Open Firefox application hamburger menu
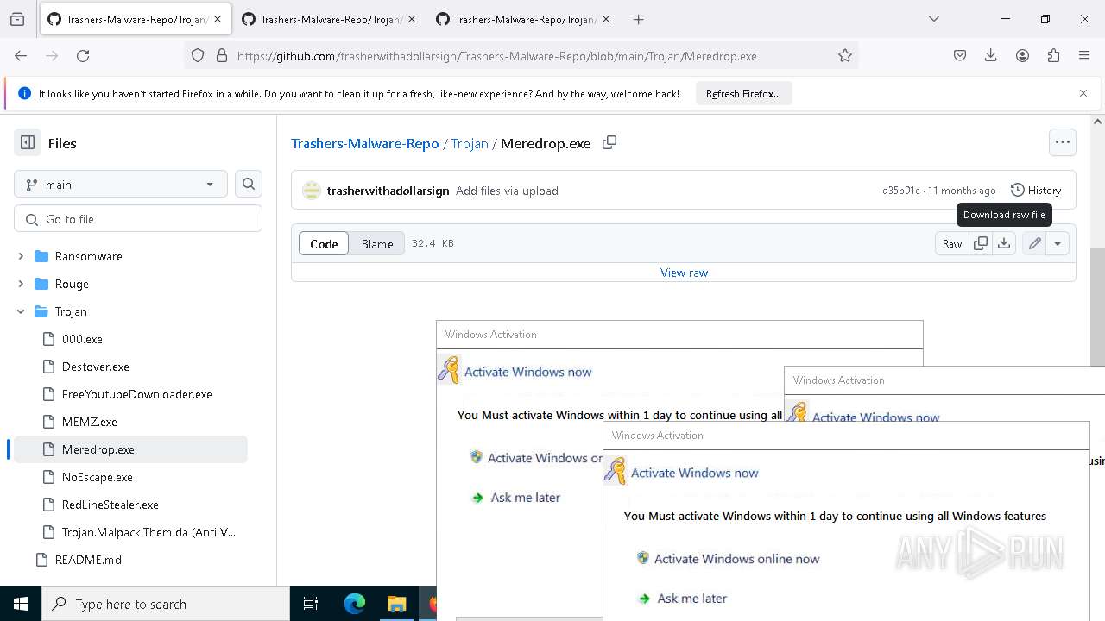The height and width of the screenshot is (621, 1105). (1084, 55)
